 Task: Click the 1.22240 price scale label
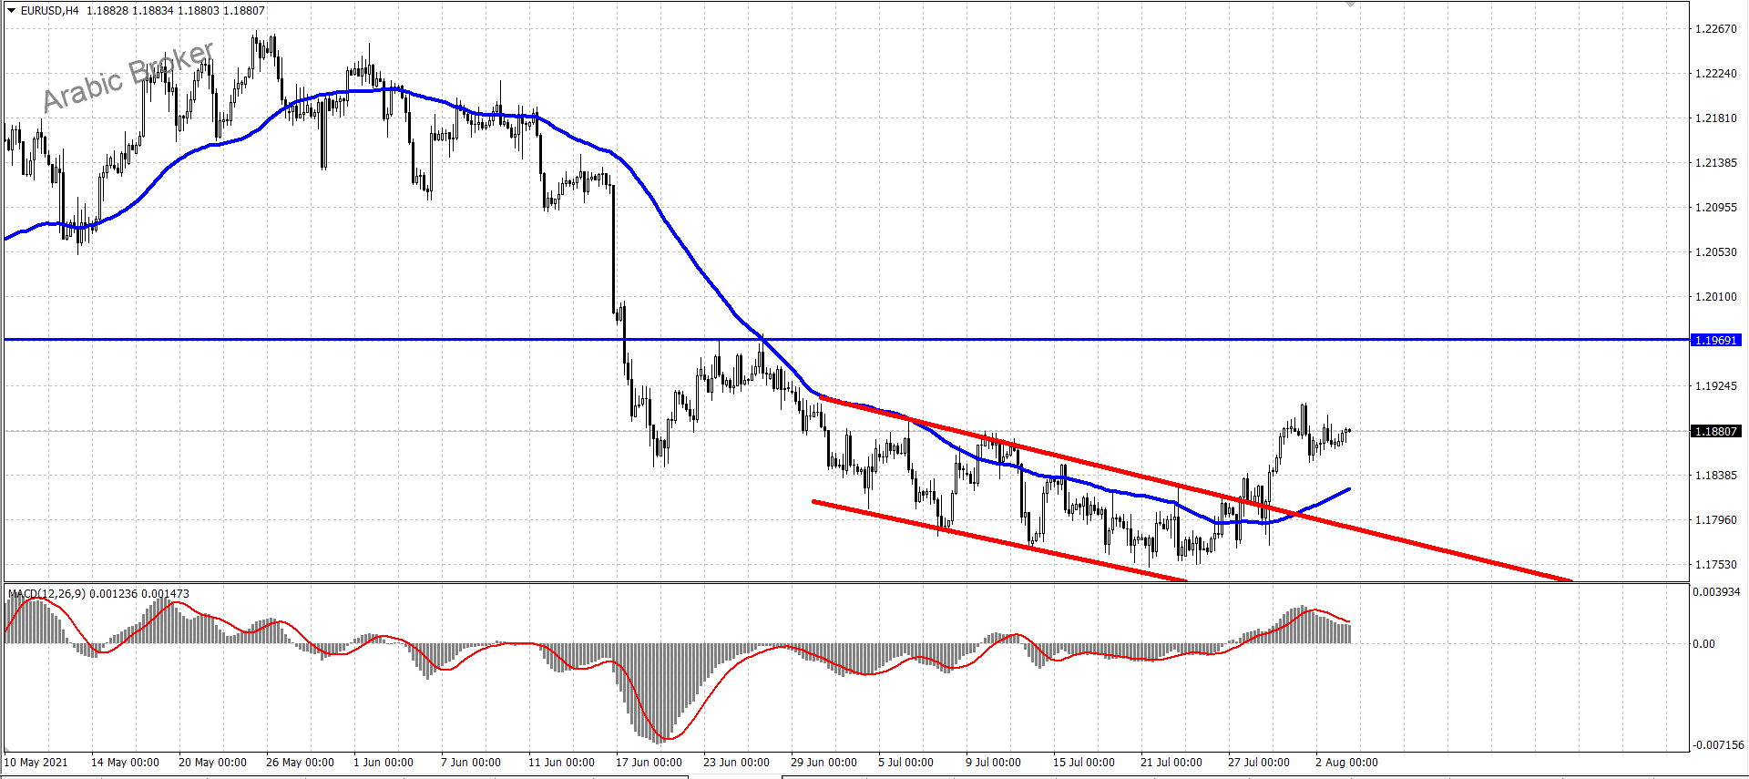point(1715,74)
